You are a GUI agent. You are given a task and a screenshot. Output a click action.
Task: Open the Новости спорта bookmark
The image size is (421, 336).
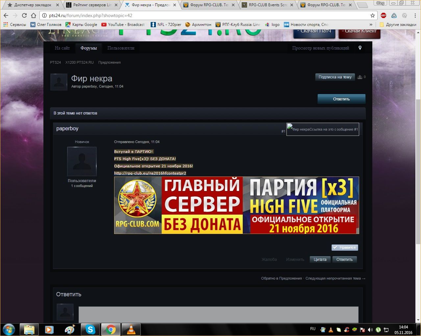click(x=306, y=25)
